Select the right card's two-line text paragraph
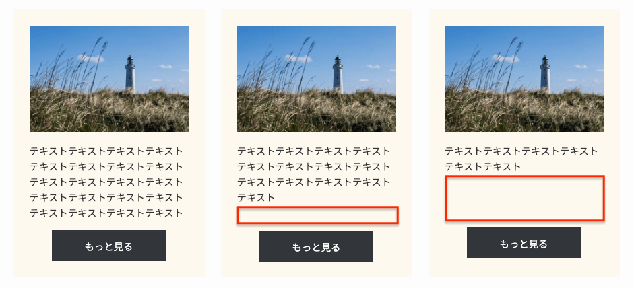 [x=521, y=159]
